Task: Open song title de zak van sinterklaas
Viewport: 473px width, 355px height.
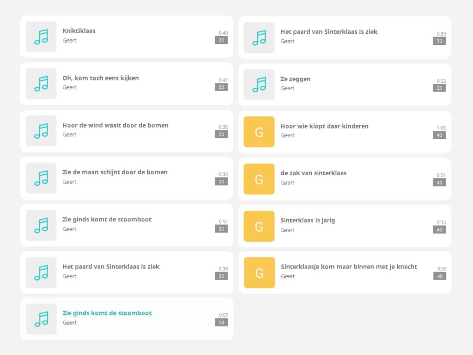Action: click(313, 173)
